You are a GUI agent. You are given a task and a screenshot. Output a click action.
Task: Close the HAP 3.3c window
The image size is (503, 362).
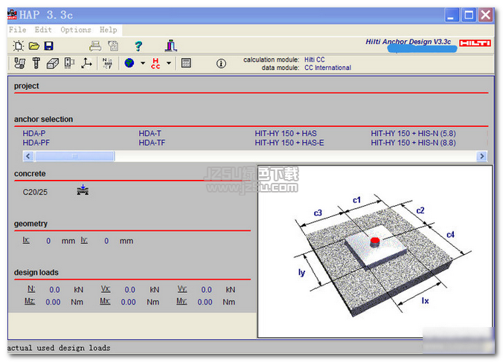(486, 15)
